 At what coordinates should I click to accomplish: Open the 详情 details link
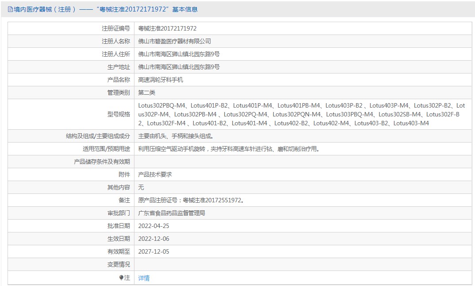pyautogui.click(x=144, y=278)
